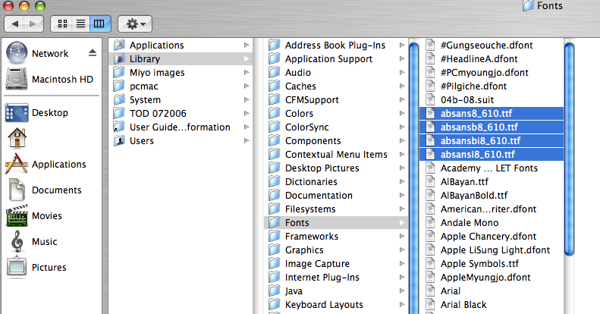Click the ColorSync folder icon
Image resolution: width=600 pixels, height=314 pixels.
tap(275, 127)
